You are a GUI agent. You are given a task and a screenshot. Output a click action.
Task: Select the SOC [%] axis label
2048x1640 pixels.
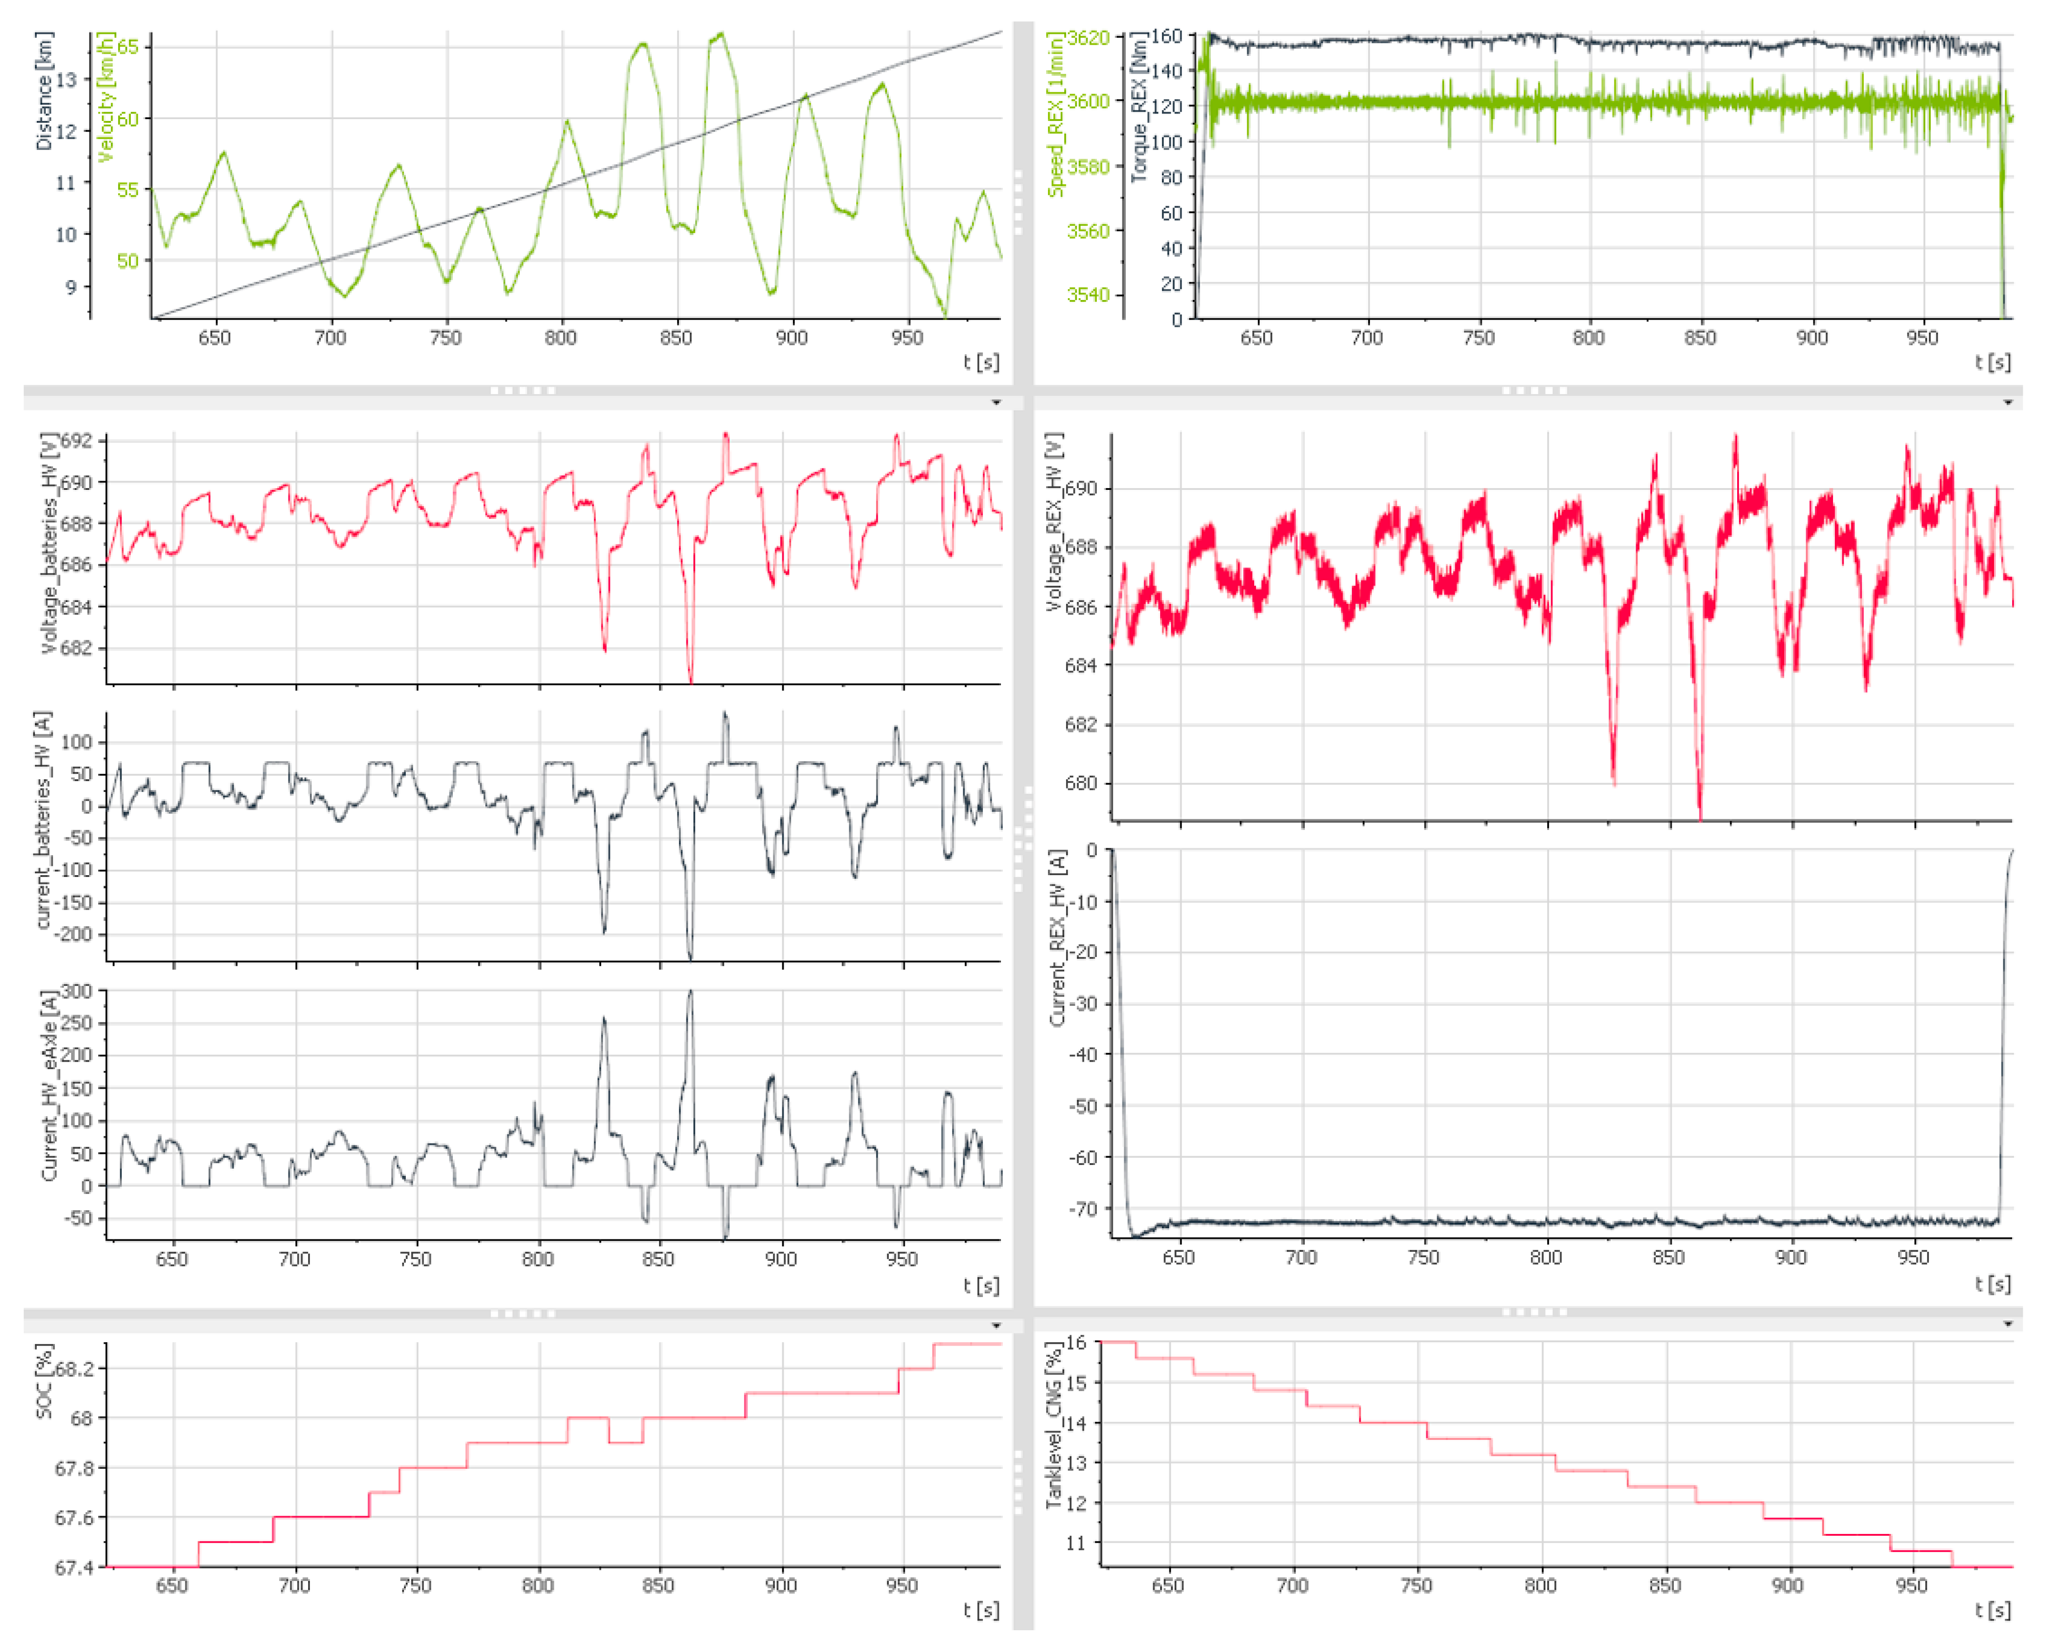(x=44, y=1381)
